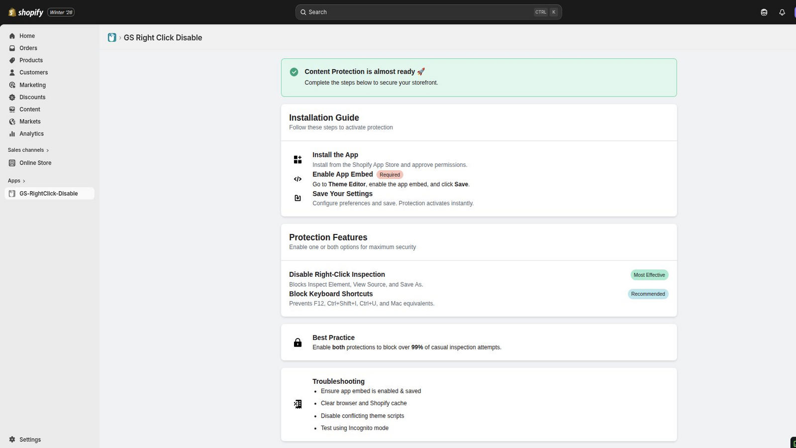Open Online Store sales channel
Viewport: 796px width, 448px height.
tap(50, 163)
